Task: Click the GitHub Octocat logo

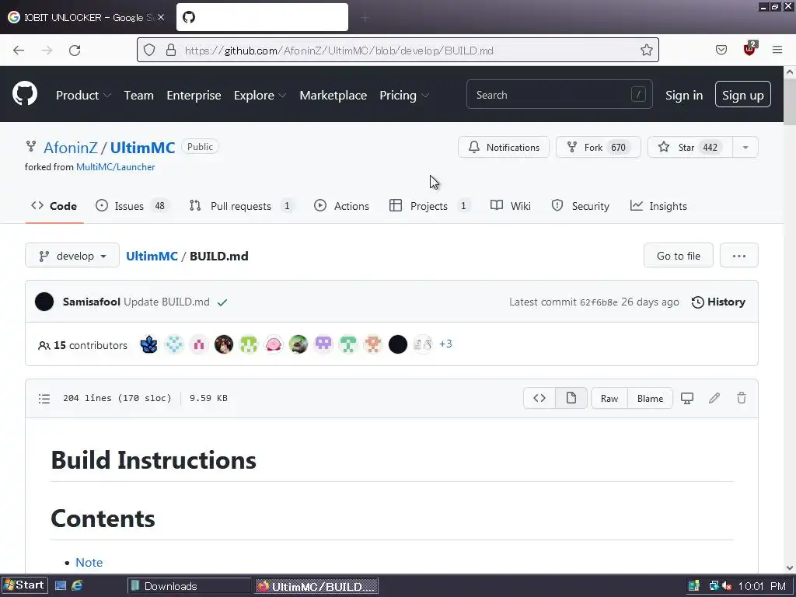Action: pyautogui.click(x=25, y=94)
